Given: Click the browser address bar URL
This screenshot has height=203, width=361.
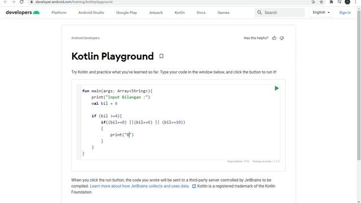Looking at the screenshot, I should tap(74, 2).
